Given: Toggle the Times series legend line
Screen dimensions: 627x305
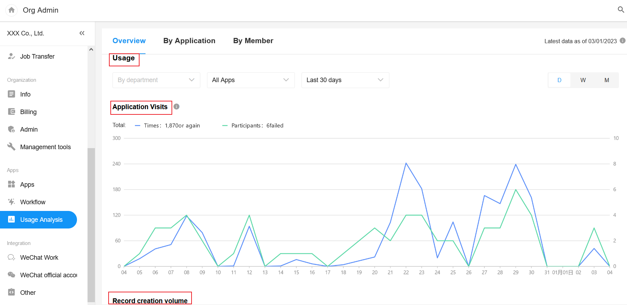Looking at the screenshot, I should [138, 126].
